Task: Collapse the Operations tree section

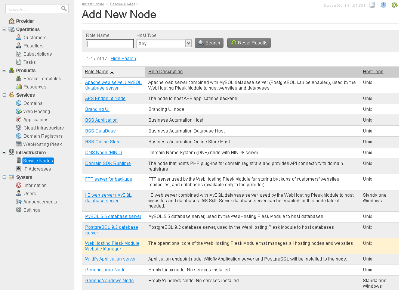Action: tap(4, 29)
